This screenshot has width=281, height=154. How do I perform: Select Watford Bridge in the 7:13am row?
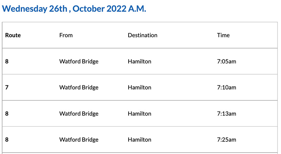click(79, 113)
